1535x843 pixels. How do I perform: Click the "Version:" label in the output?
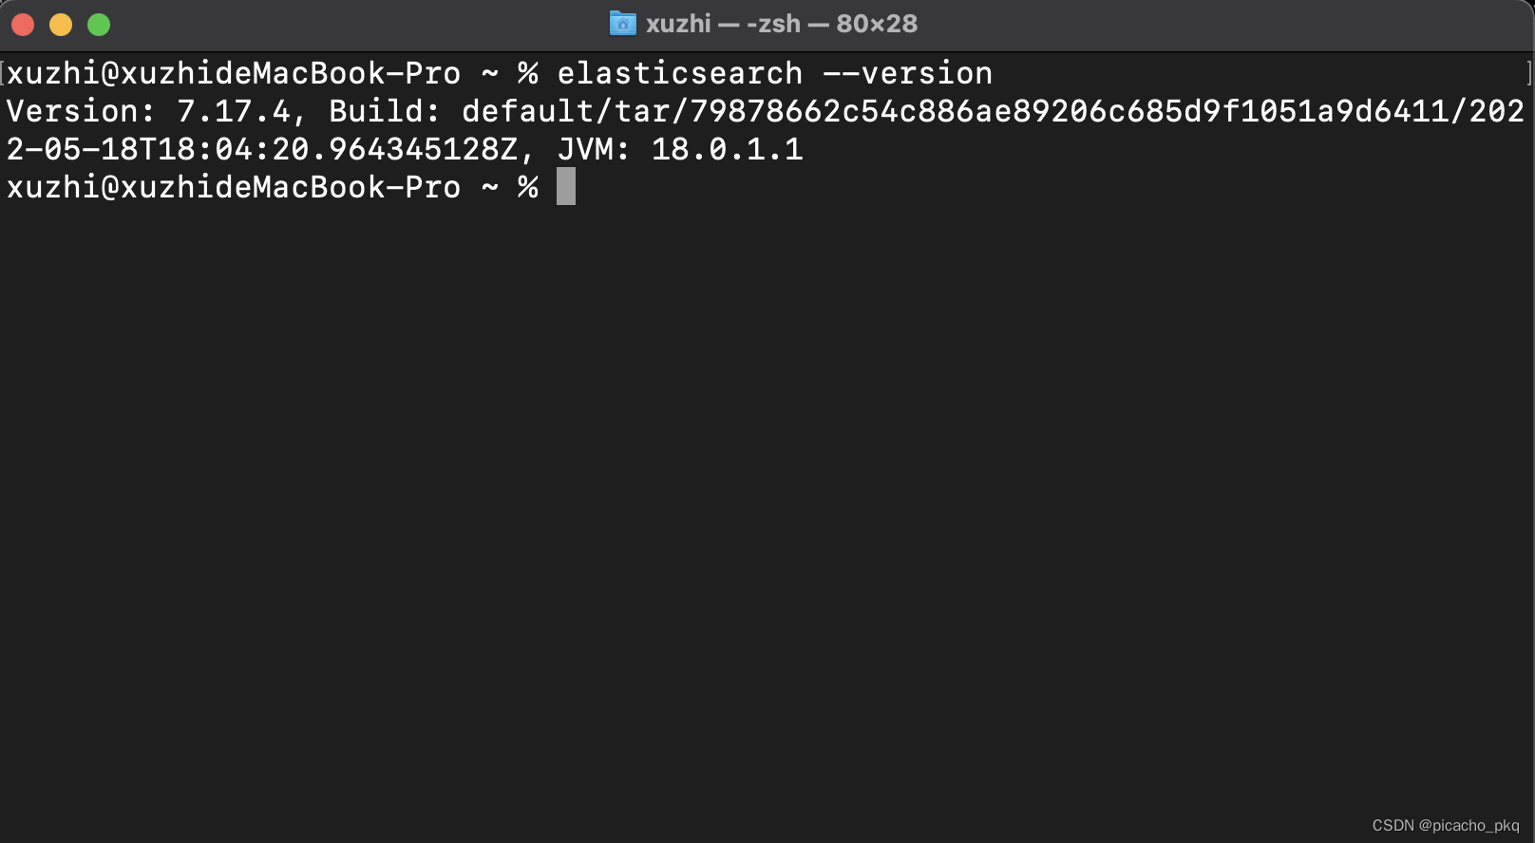click(81, 112)
